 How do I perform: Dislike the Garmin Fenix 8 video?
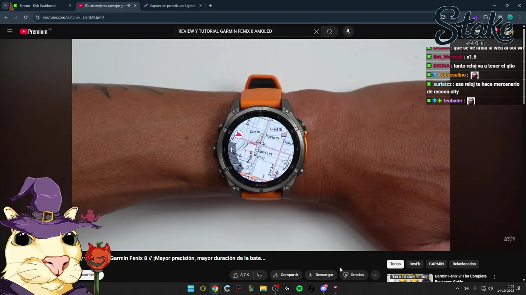[x=260, y=275]
